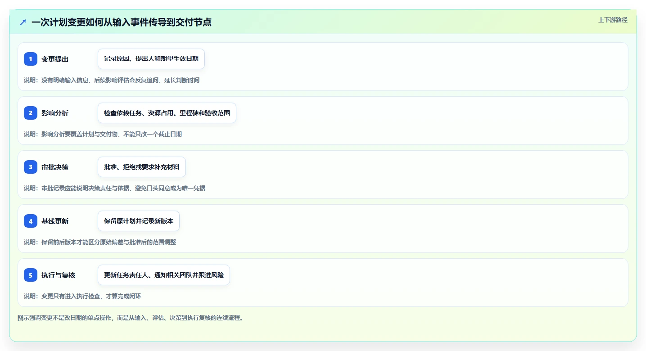Click the arrow icon beside the title
Screen dimensions: 646x351
(x=23, y=22)
